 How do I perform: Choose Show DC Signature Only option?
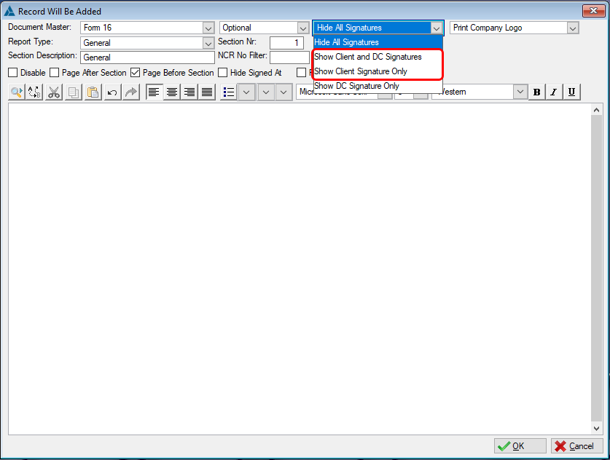357,86
